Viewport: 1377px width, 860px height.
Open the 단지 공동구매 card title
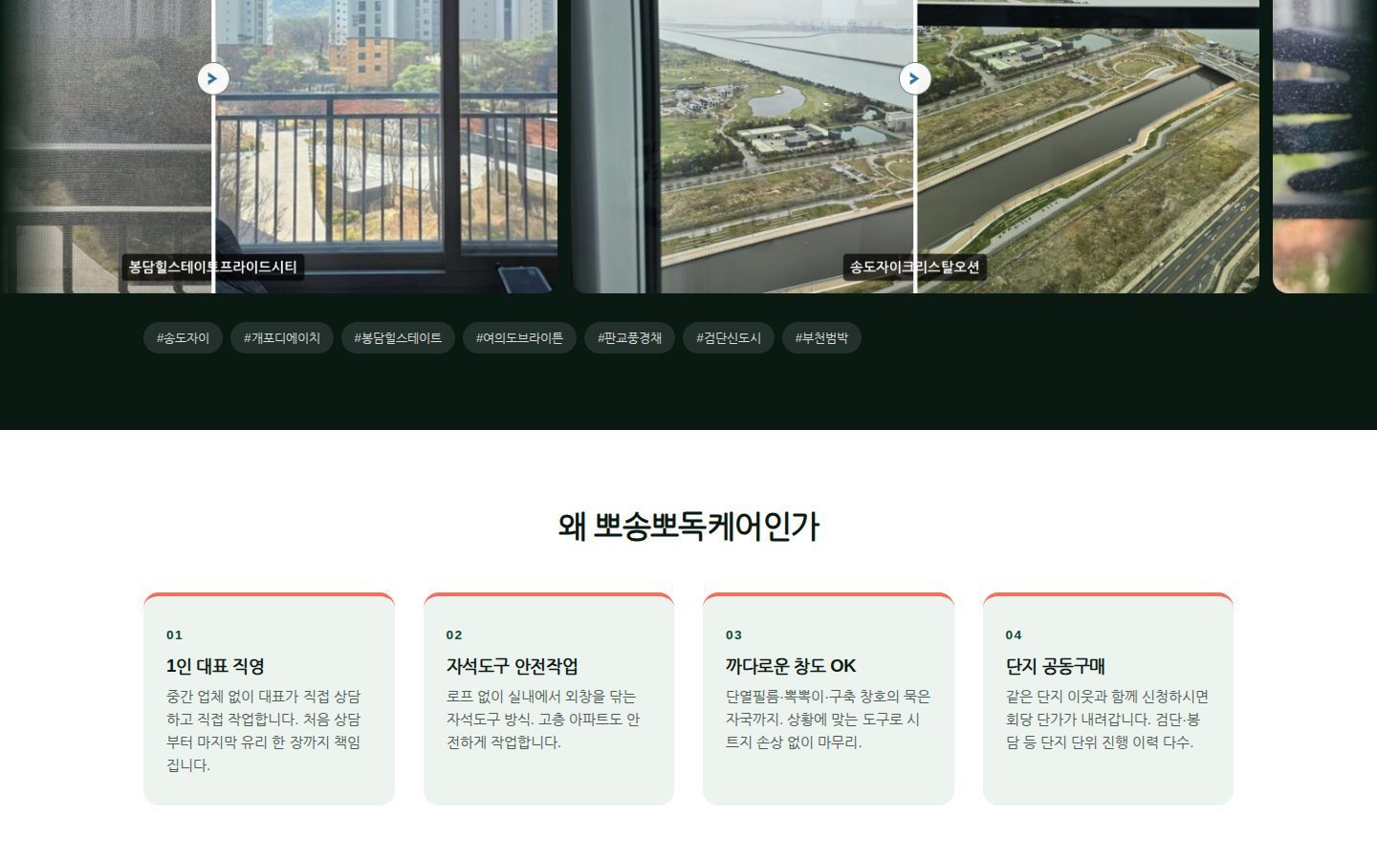1055,666
